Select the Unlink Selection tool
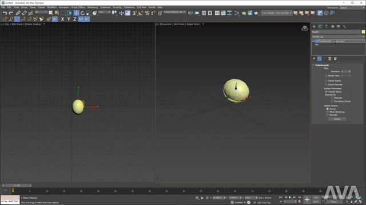Image resolution: width=366 pixels, height=205 pixels. (x=24, y=13)
